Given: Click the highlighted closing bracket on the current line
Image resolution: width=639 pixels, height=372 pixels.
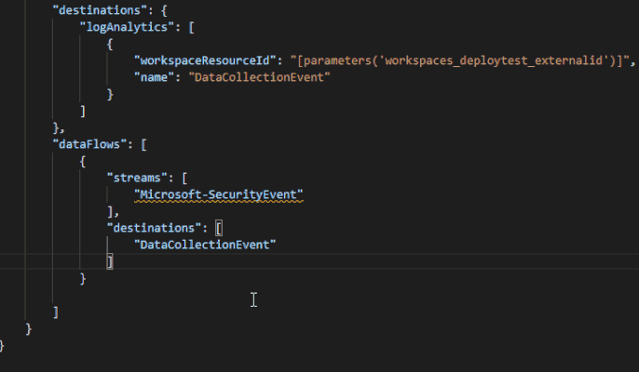Looking at the screenshot, I should [110, 261].
